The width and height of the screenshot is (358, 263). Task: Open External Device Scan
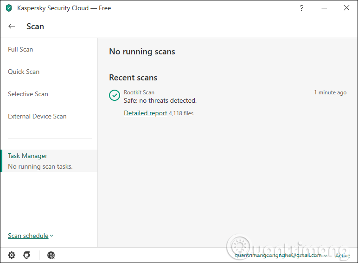tap(37, 116)
